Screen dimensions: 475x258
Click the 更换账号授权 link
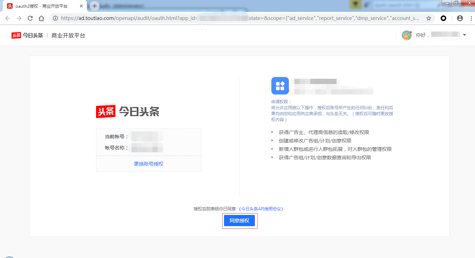coord(149,163)
